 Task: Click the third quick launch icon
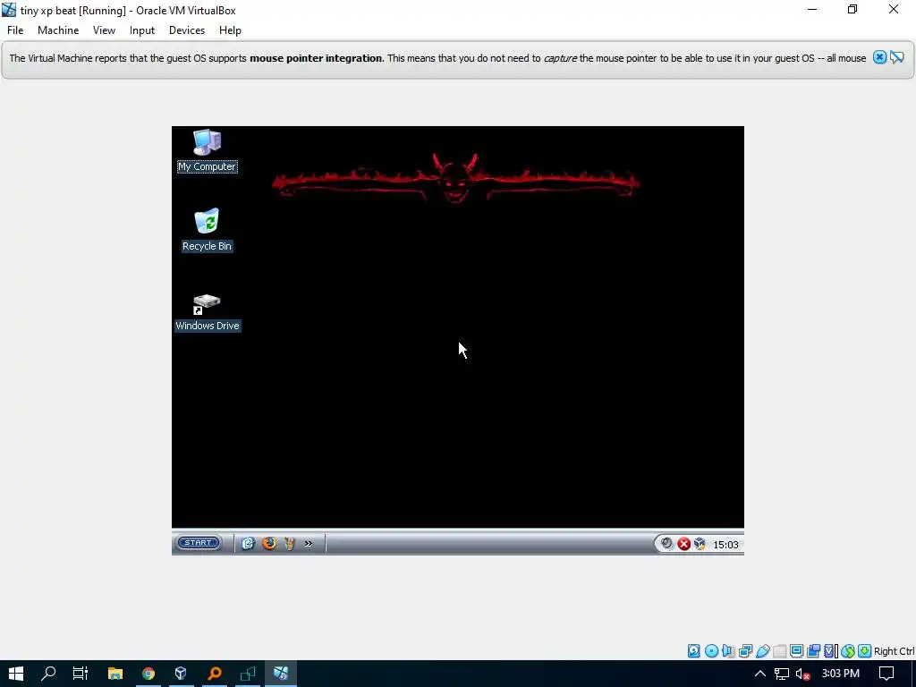(289, 543)
